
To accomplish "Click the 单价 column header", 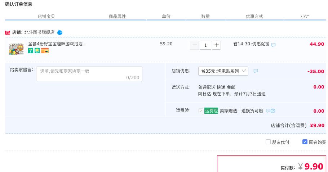I will 166,17.
